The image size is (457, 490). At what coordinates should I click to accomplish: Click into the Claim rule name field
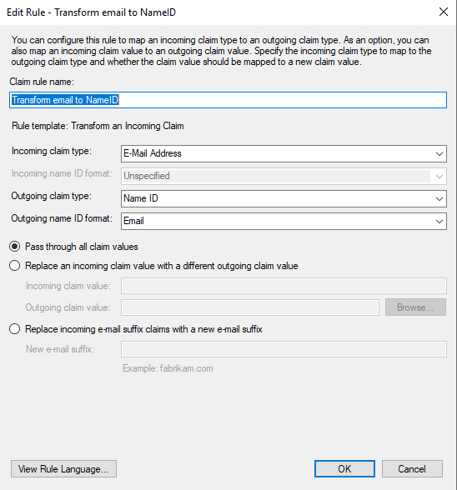tap(228, 100)
